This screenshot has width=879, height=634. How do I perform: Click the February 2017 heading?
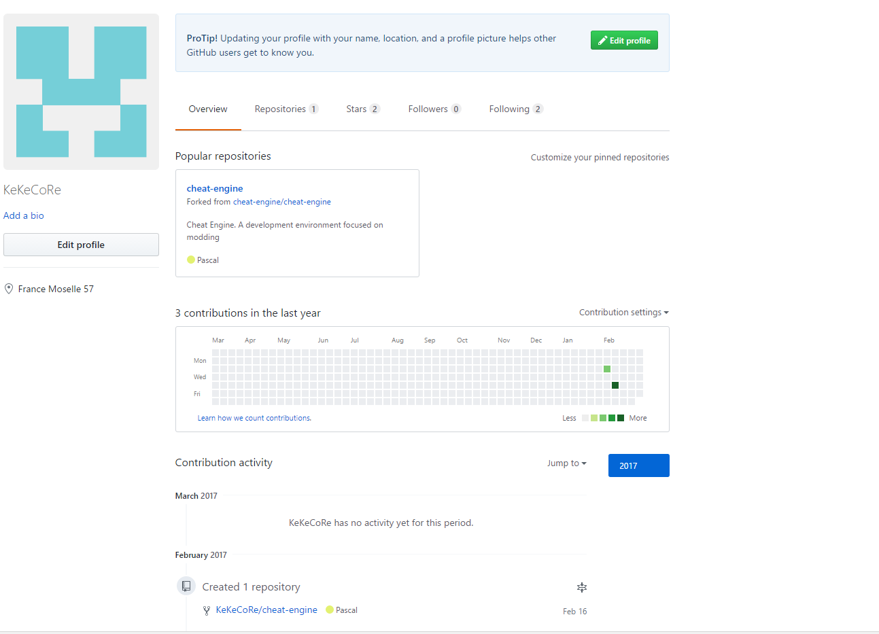point(201,555)
